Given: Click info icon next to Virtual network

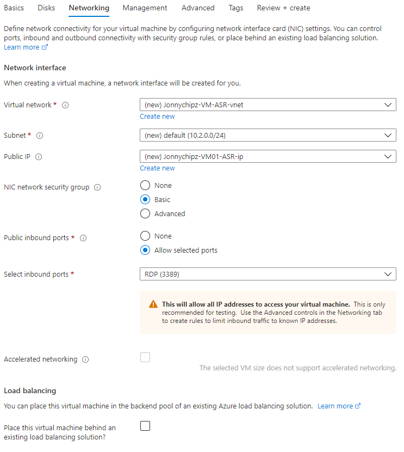Looking at the screenshot, I should click(x=65, y=105).
